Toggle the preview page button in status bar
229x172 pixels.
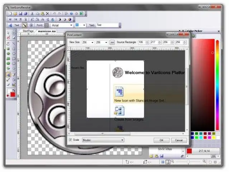pos(168,162)
